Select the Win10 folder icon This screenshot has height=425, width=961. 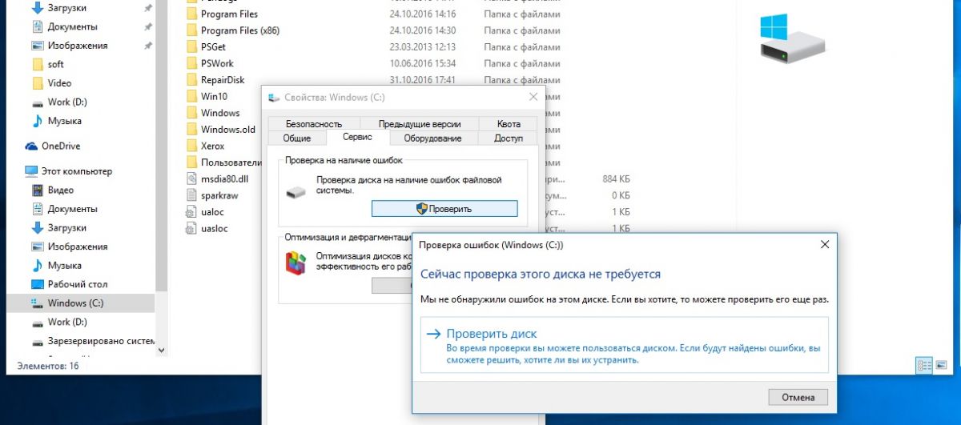(x=191, y=96)
